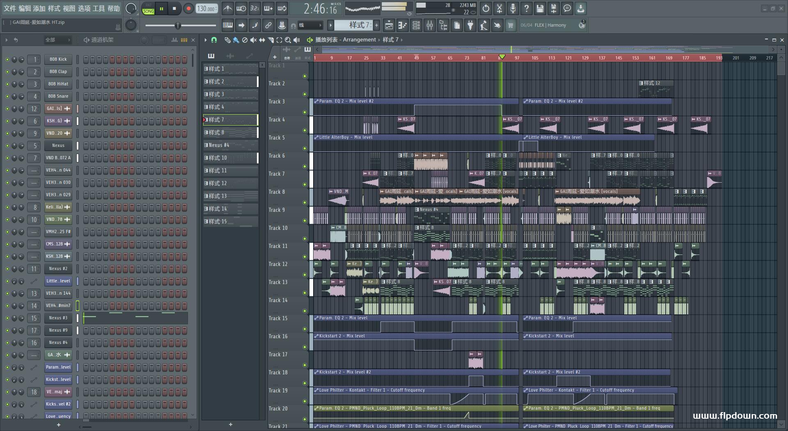788x431 pixels.
Task: Select the Nexus #2 channel button
Action: [58, 269]
